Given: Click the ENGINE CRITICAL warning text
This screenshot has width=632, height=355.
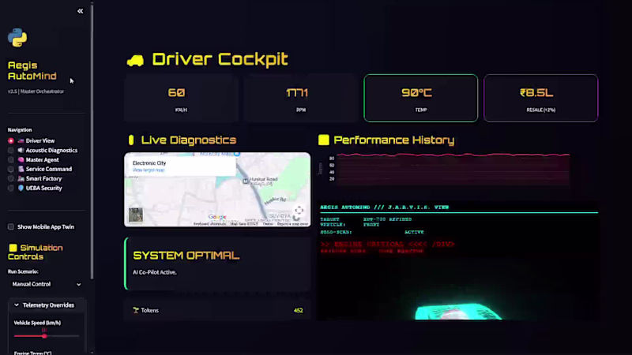Looking at the screenshot, I should tap(388, 245).
